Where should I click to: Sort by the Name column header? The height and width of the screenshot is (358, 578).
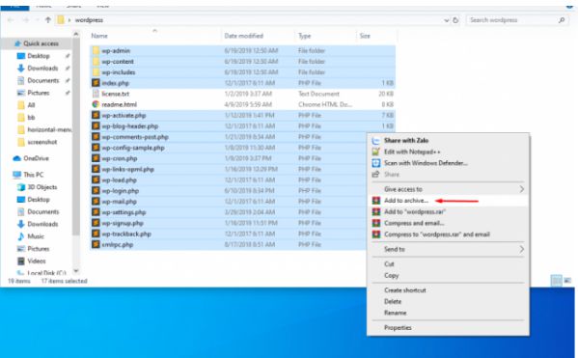99,36
